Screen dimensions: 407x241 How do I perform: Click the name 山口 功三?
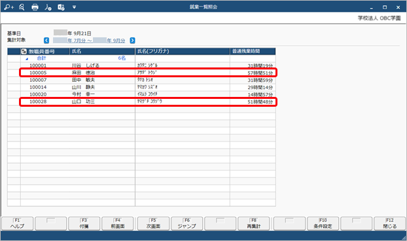point(83,102)
